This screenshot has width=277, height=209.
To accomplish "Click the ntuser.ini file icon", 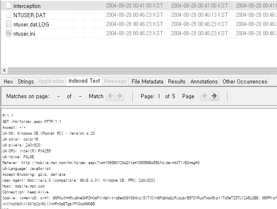I will (x=9, y=33).
